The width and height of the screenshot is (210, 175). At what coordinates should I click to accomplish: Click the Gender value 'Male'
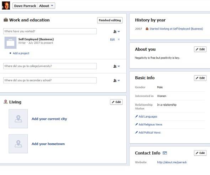pos(160,87)
